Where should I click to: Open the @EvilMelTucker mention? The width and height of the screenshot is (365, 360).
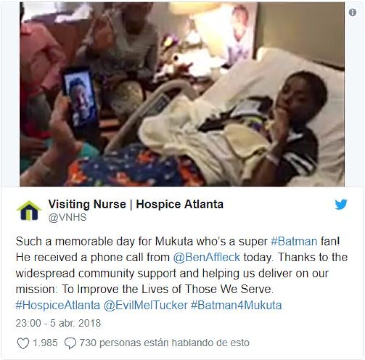pos(146,305)
